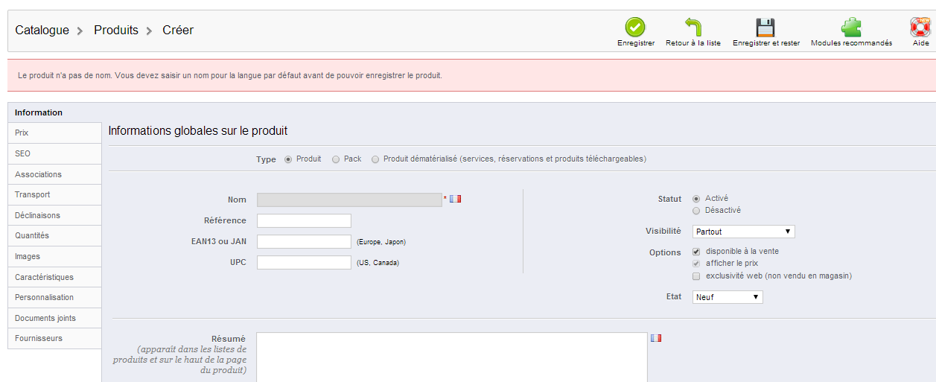
Task: Click the French flag next to Nom field
Action: 456,199
